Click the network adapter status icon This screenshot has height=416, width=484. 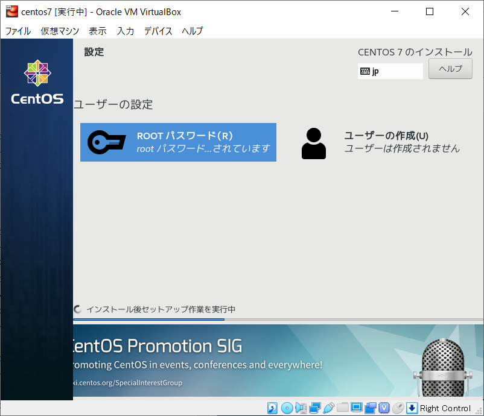pyautogui.click(x=314, y=408)
